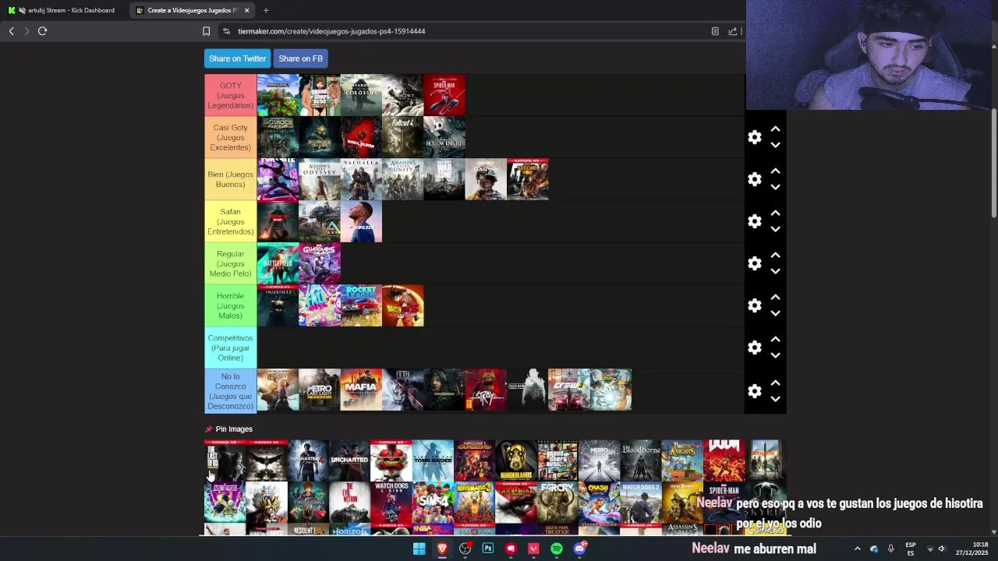This screenshot has height=561, width=998.
Task: Open settings gear for Horrible tier row
Action: (x=754, y=305)
